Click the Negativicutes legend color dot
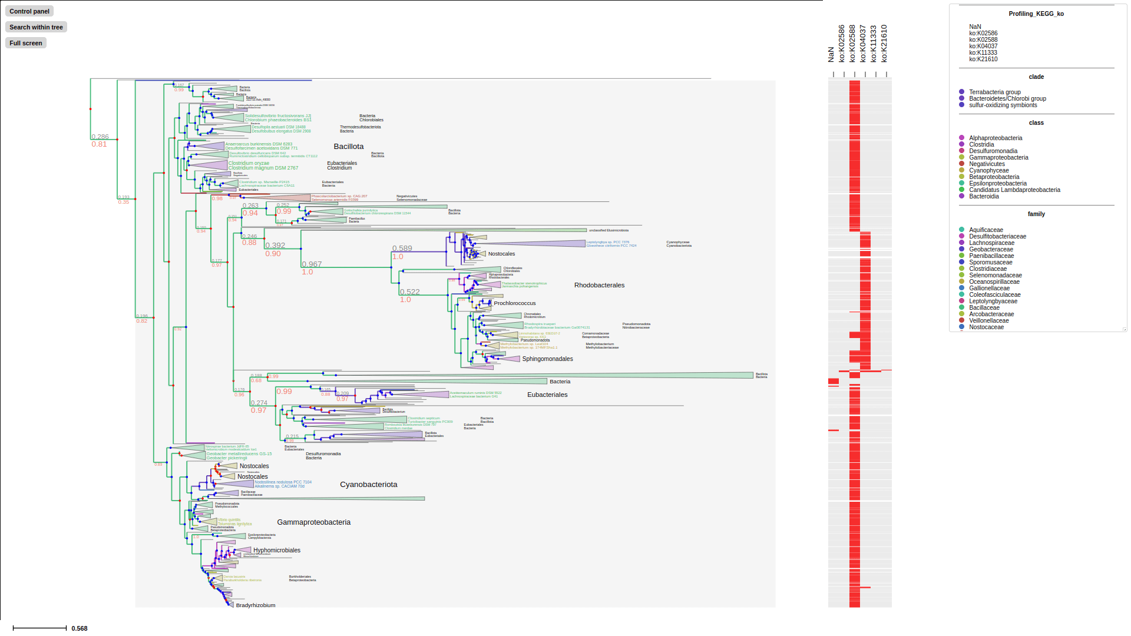Screen dimensions: 1131x636 962,164
